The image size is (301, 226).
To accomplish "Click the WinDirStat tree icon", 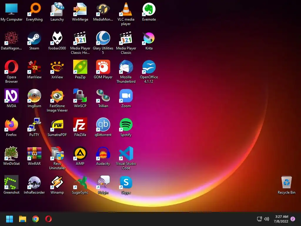I will (11, 153).
